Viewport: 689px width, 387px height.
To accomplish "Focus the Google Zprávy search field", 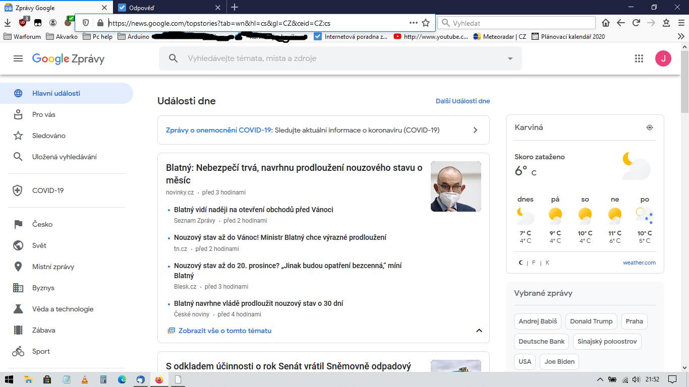I will pos(340,58).
